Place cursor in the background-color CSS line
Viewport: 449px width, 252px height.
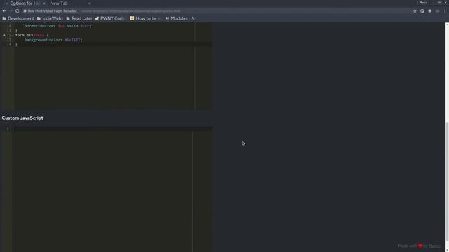pos(53,40)
